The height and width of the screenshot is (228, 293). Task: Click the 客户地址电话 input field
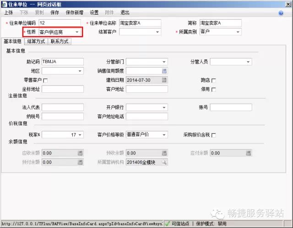[x=147, y=117]
